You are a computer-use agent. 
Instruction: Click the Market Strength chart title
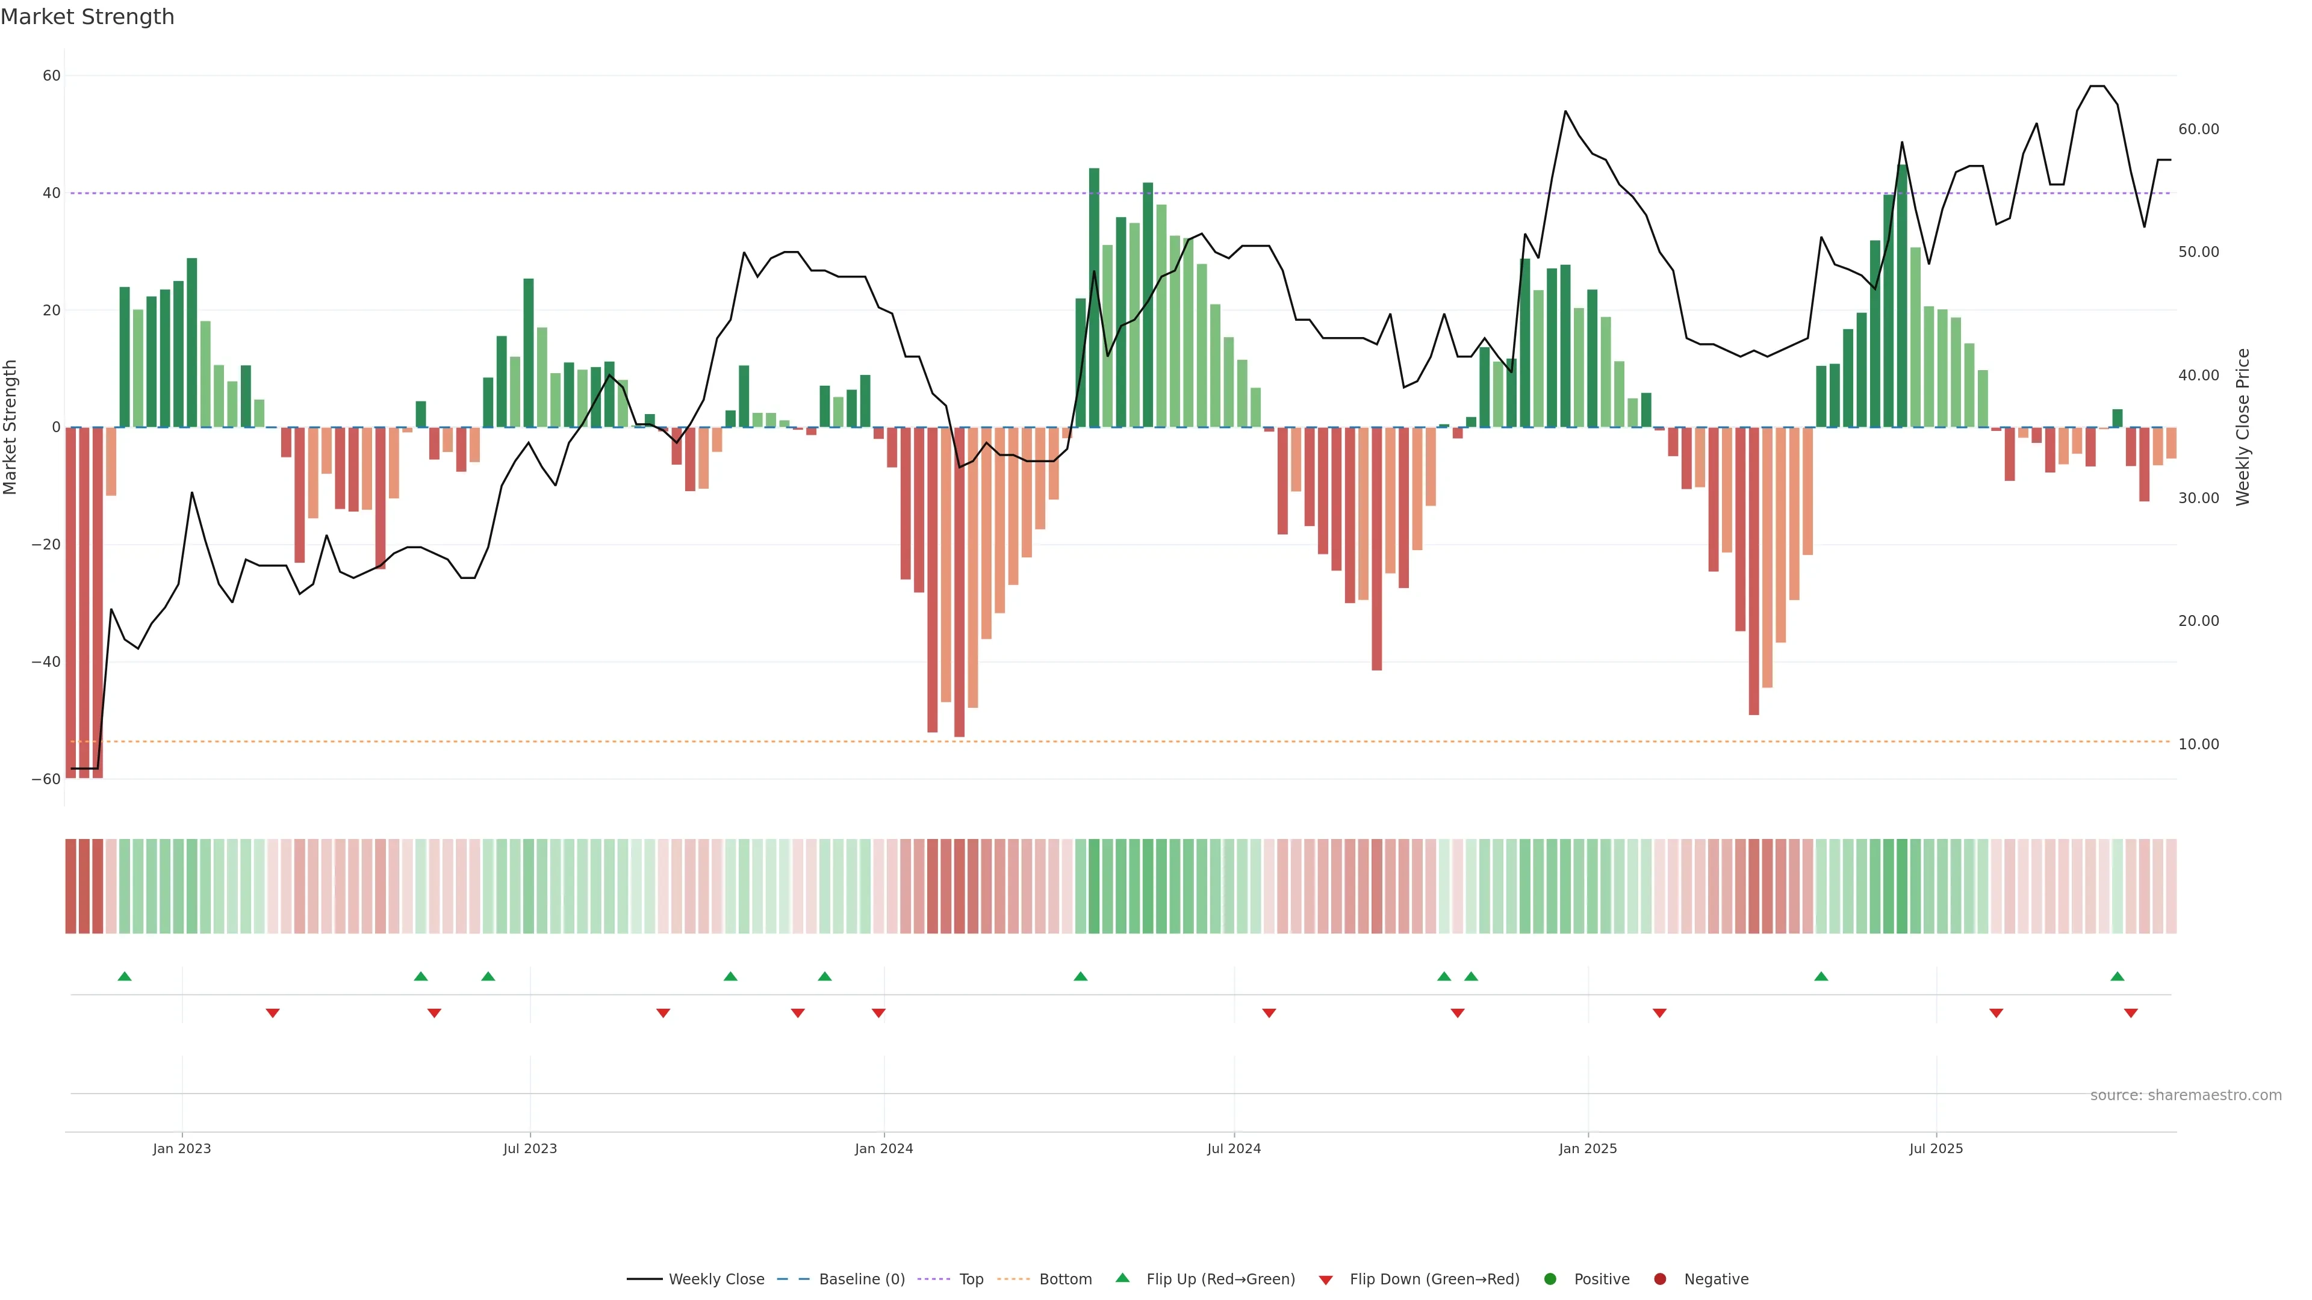87,17
